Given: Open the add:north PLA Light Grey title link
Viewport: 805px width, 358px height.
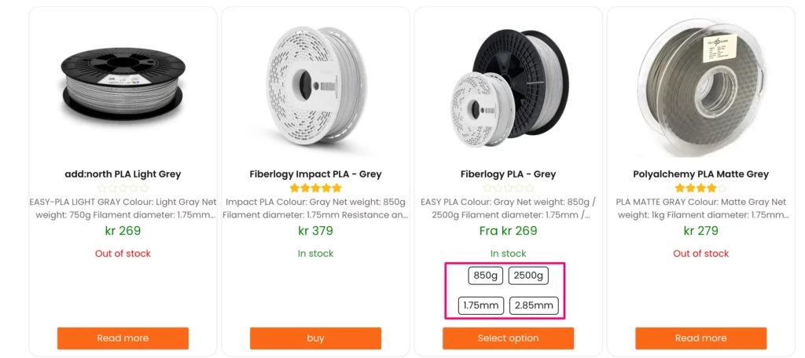Looking at the screenshot, I should click(x=123, y=174).
